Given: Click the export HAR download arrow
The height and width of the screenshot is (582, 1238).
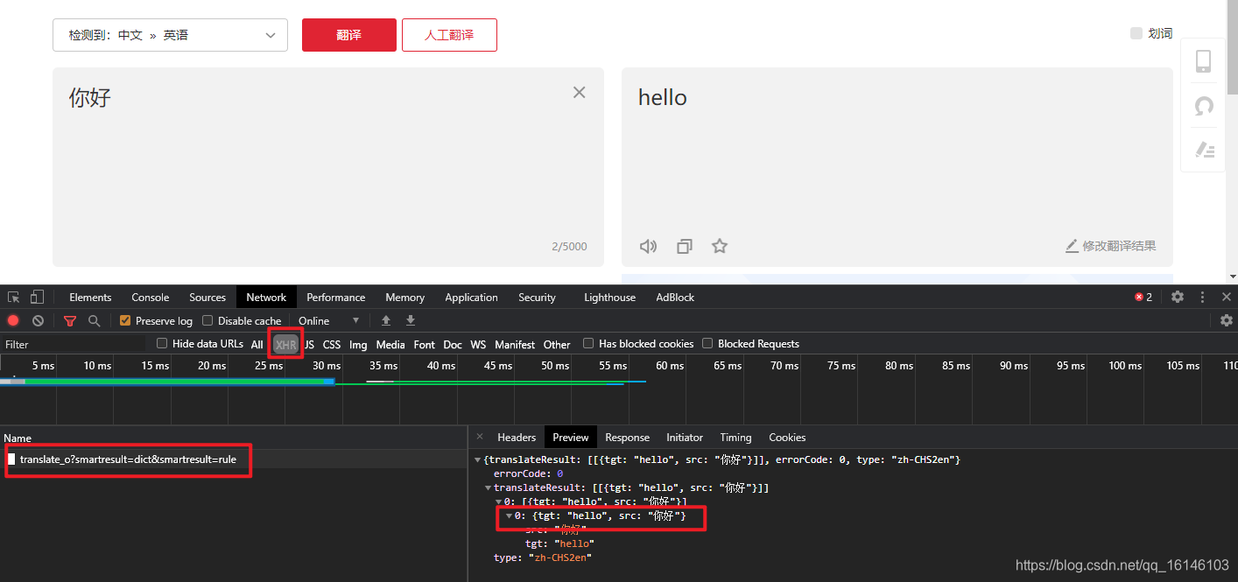Looking at the screenshot, I should point(411,320).
